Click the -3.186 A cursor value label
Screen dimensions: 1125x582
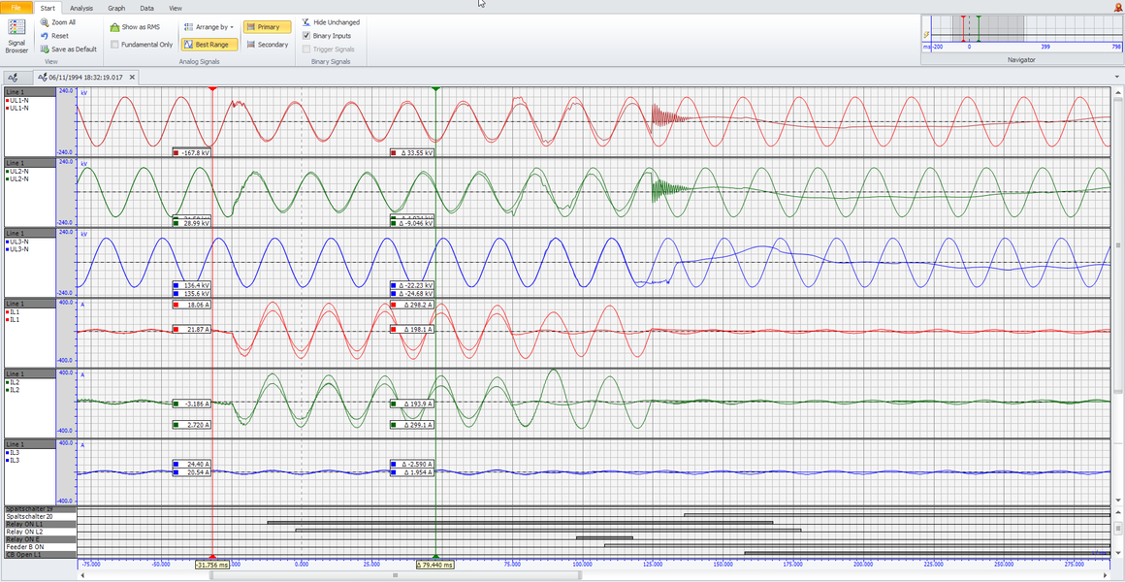click(x=192, y=404)
